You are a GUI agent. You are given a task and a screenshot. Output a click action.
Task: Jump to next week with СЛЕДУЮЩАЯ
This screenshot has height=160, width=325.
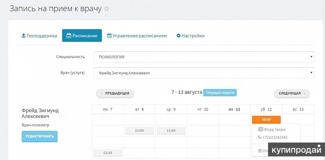[292, 93]
